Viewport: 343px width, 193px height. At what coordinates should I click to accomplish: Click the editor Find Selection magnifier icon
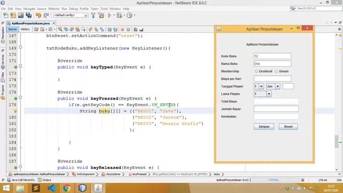tap(60, 29)
